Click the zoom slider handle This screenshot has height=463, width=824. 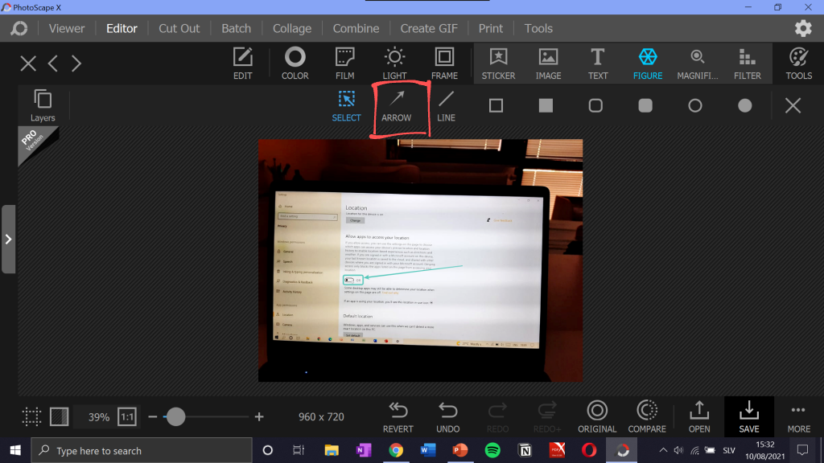pos(175,417)
